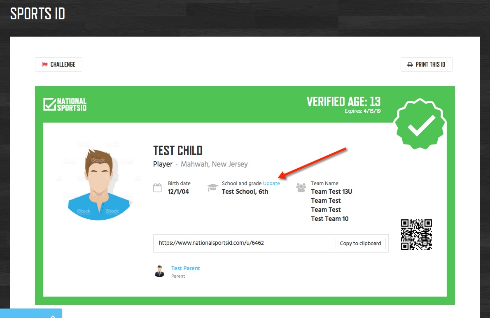Click the team group icon

(301, 187)
